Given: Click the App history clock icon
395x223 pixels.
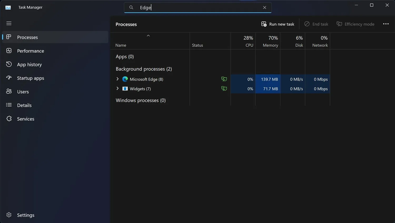Looking at the screenshot, I should pos(9,64).
